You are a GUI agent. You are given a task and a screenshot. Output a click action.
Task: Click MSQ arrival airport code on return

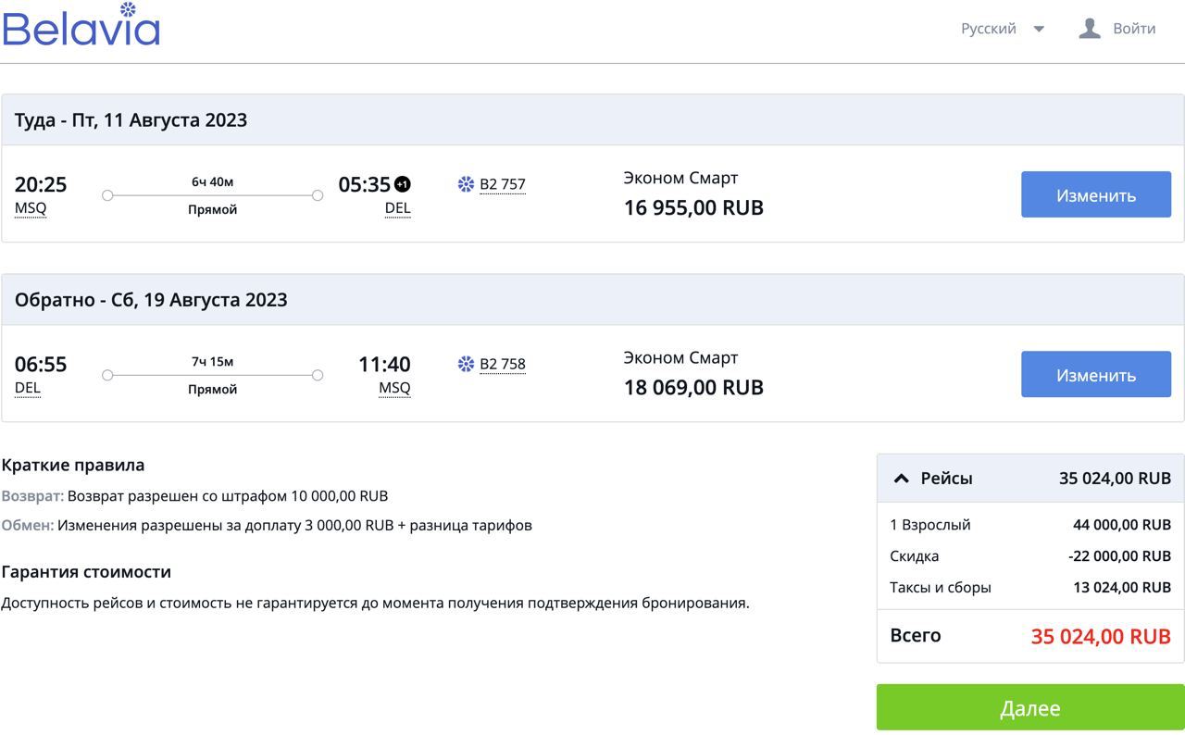click(x=394, y=388)
